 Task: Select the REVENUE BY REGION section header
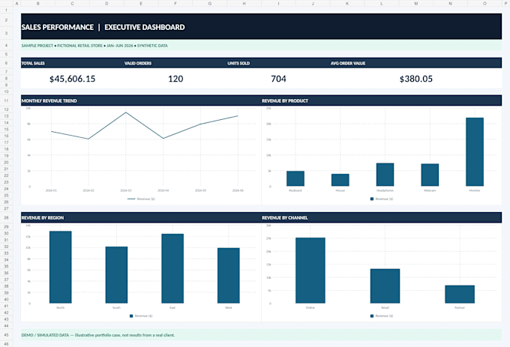[x=141, y=217]
